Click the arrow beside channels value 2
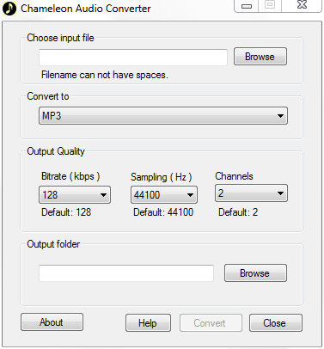Image resolution: width=324 pixels, height=349 pixels. pyautogui.click(x=280, y=193)
